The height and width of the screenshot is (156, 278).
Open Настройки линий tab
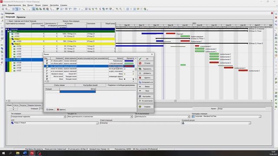point(90,85)
